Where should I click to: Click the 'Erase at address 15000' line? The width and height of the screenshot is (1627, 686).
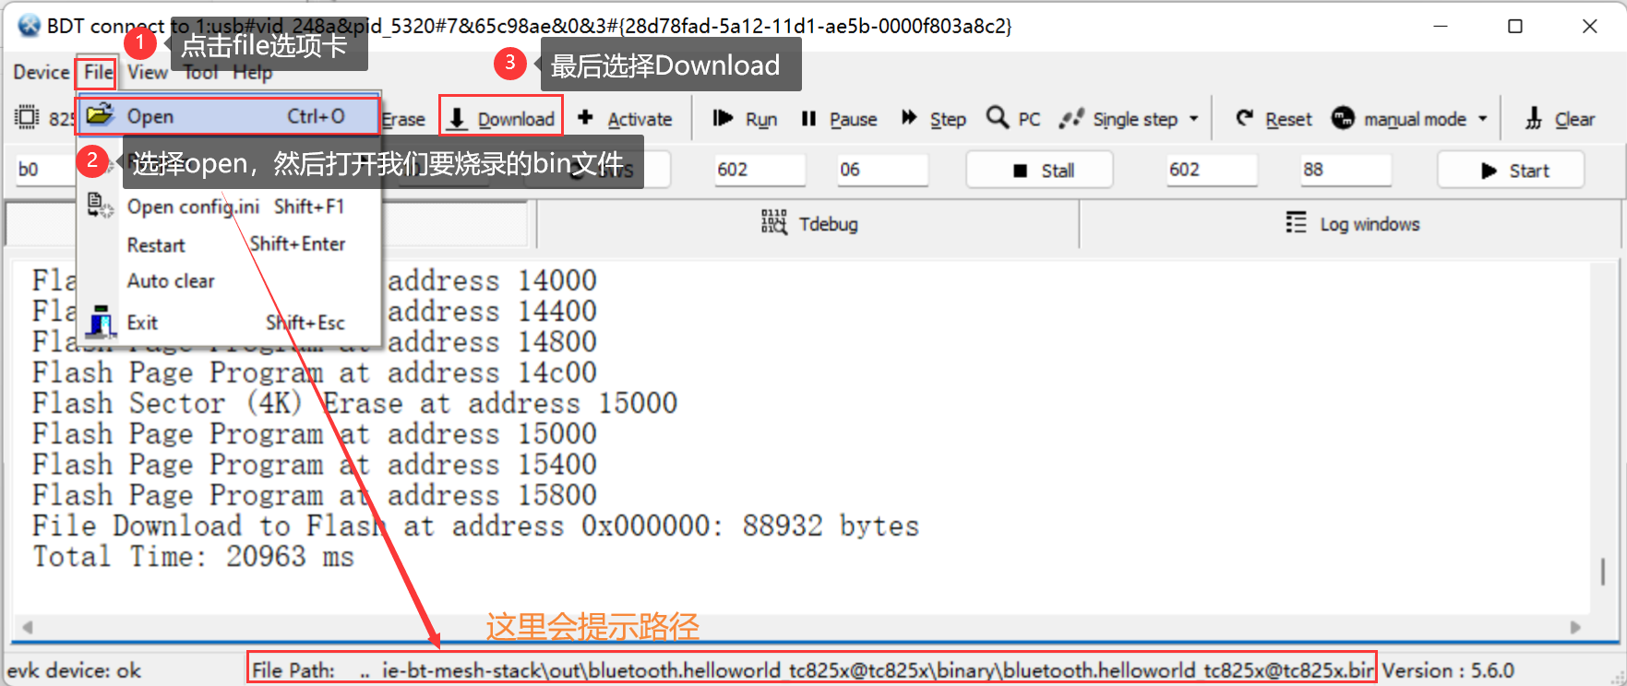point(354,404)
